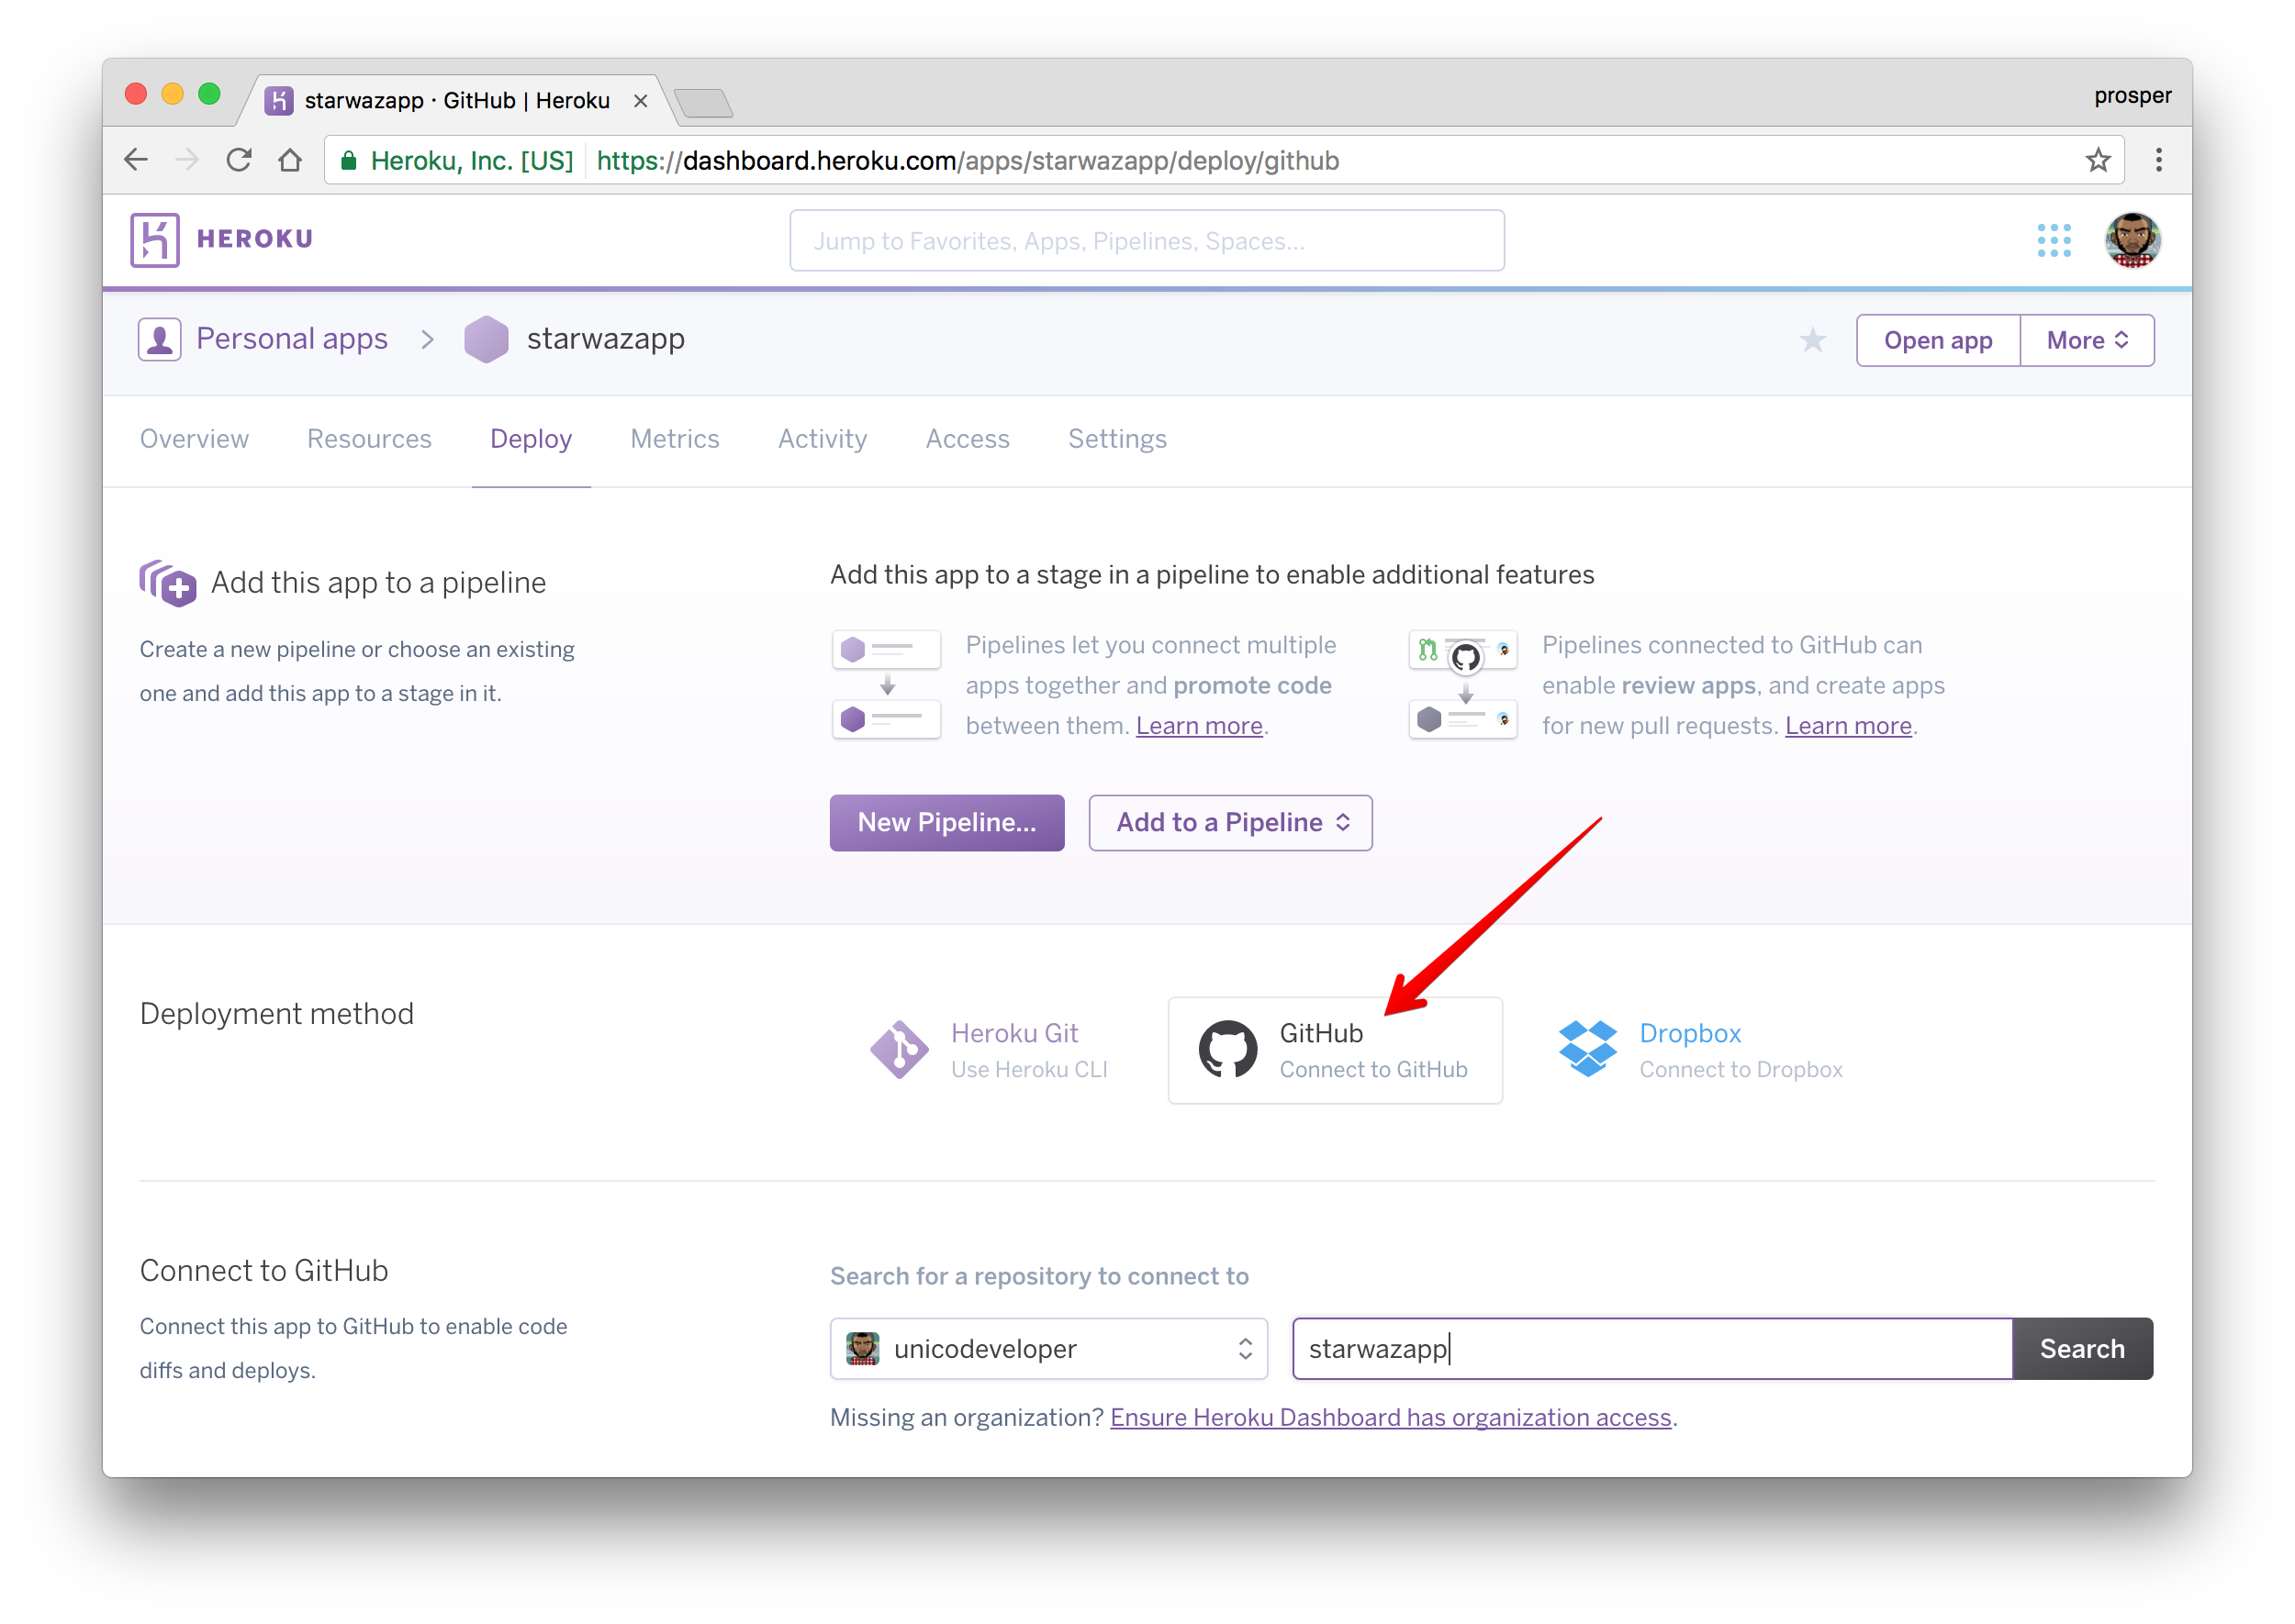Select the GitHub deployment method
This screenshot has height=1624, width=2295.
coord(1334,1050)
